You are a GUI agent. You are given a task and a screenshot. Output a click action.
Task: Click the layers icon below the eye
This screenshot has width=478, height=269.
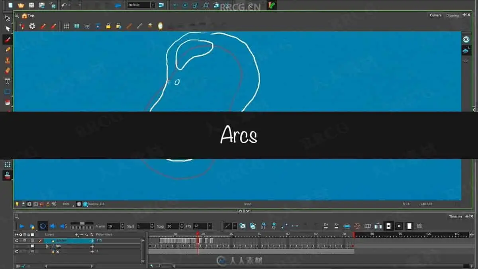tap(466, 50)
